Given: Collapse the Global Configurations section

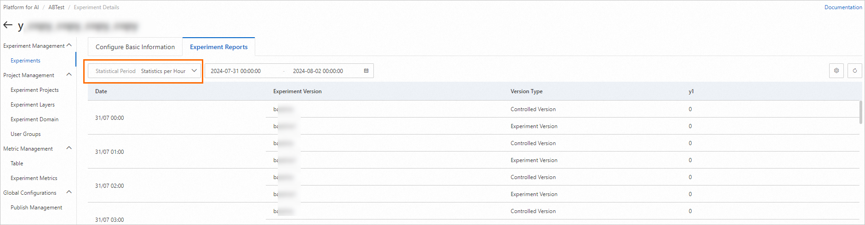Looking at the screenshot, I should (x=69, y=192).
